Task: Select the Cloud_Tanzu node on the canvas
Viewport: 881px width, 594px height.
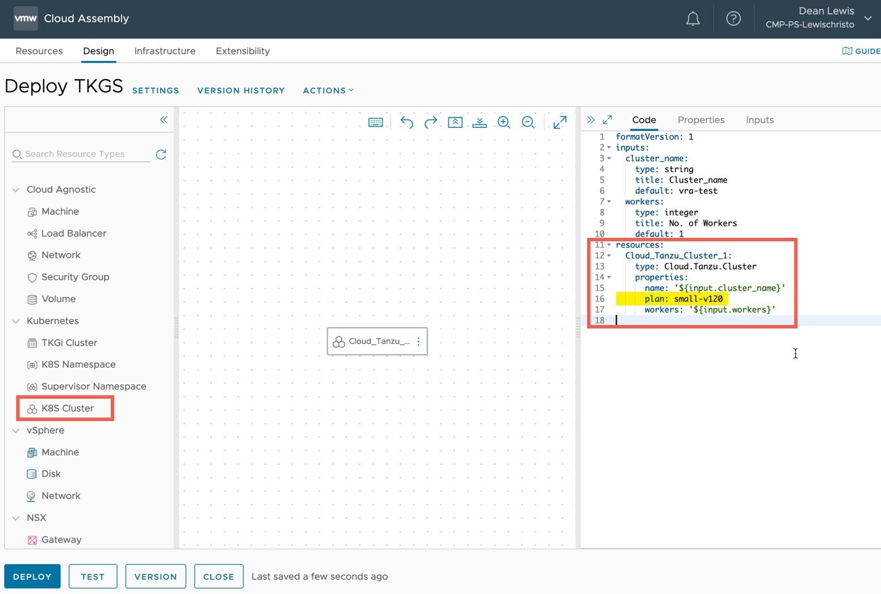Action: coord(377,341)
